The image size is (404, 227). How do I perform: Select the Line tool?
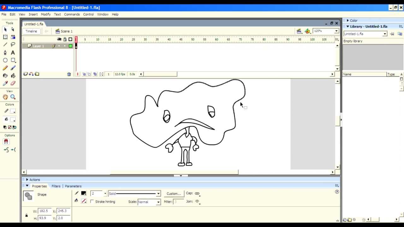pyautogui.click(x=5, y=44)
